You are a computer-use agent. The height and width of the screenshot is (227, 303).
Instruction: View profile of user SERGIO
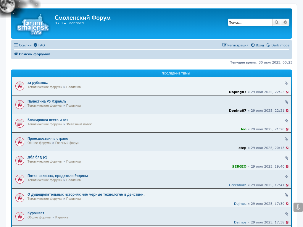click(239, 166)
